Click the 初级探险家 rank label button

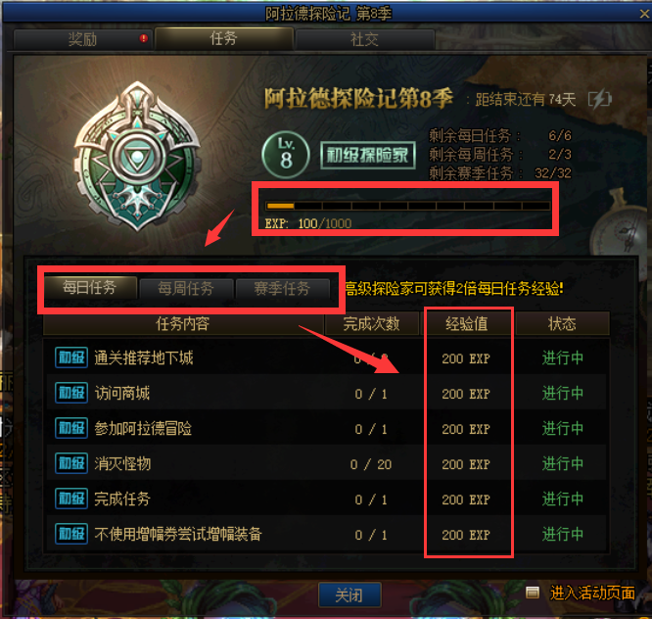click(x=367, y=156)
